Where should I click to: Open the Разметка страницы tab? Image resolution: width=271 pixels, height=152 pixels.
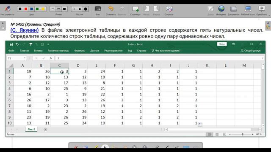pyautogui.click(x=58, y=51)
